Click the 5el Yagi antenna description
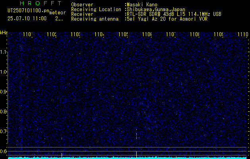 click(x=167, y=19)
